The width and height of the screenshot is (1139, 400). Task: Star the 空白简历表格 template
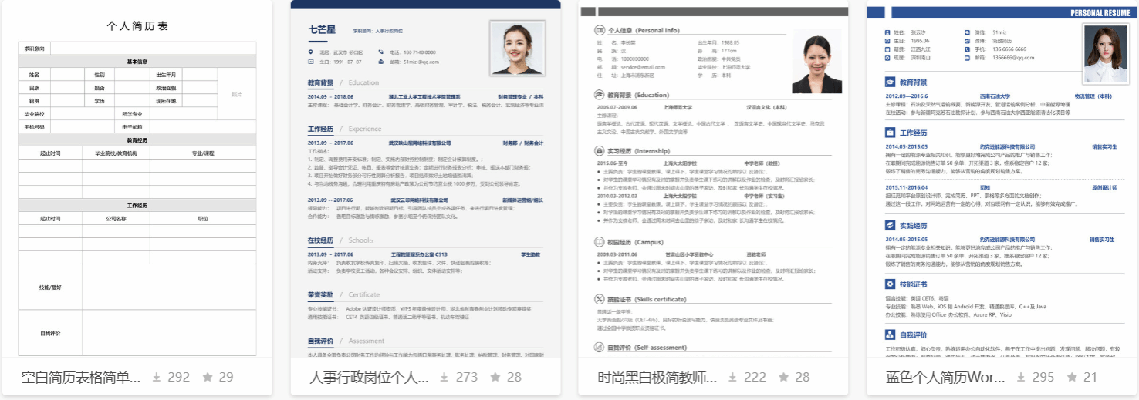pyautogui.click(x=207, y=378)
